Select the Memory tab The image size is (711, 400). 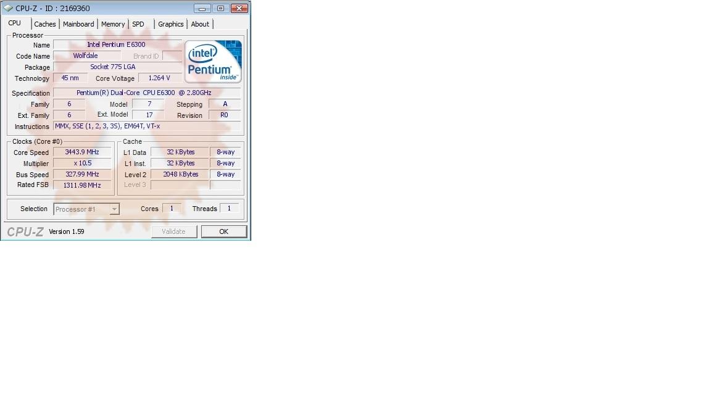click(x=113, y=24)
